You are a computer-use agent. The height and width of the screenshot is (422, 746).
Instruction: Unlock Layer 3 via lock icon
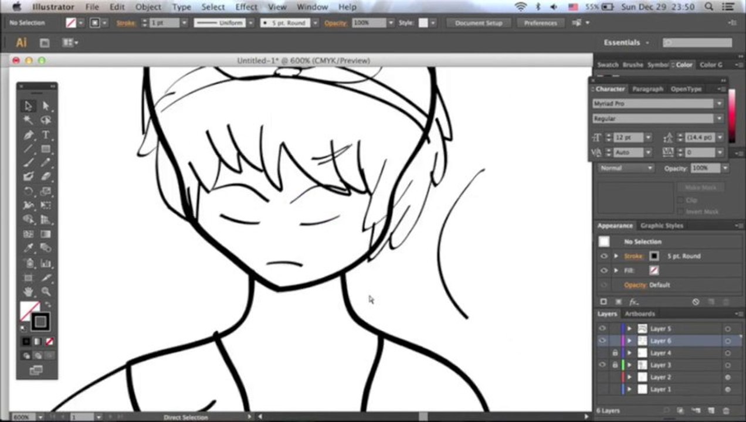[x=615, y=365]
